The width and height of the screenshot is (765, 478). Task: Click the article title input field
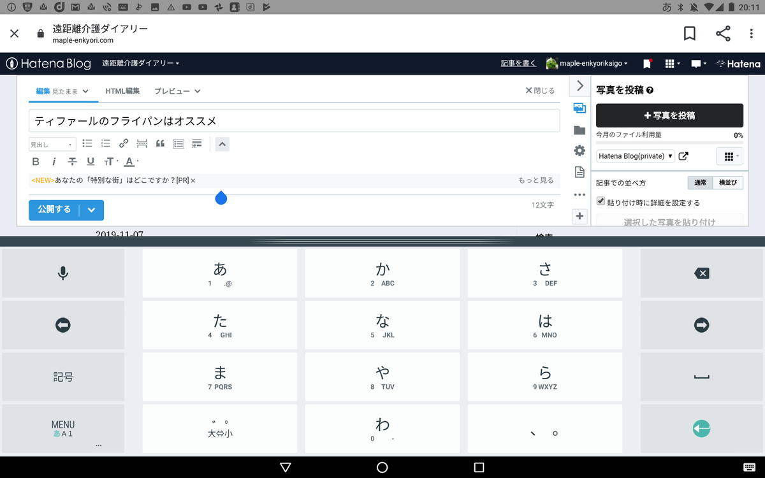tap(294, 120)
